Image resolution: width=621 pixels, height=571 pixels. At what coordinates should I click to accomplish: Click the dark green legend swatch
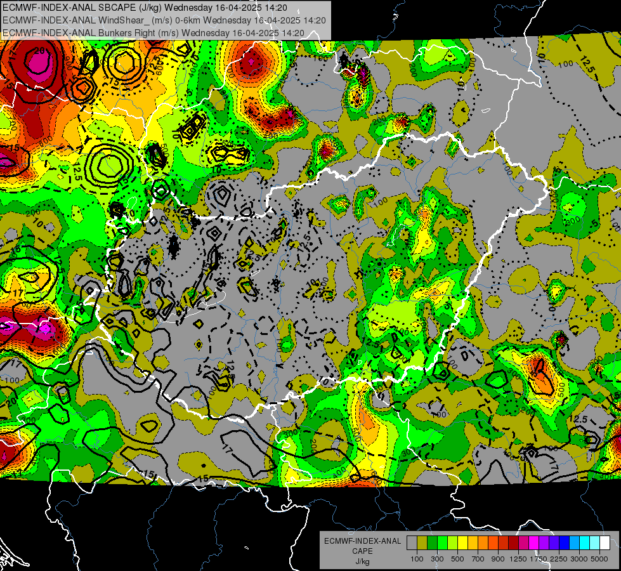coord(432,543)
